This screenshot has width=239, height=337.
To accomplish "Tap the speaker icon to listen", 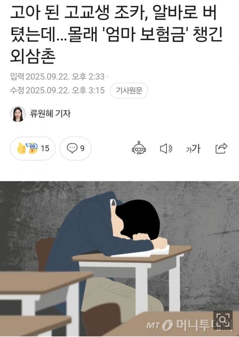I will [166, 148].
